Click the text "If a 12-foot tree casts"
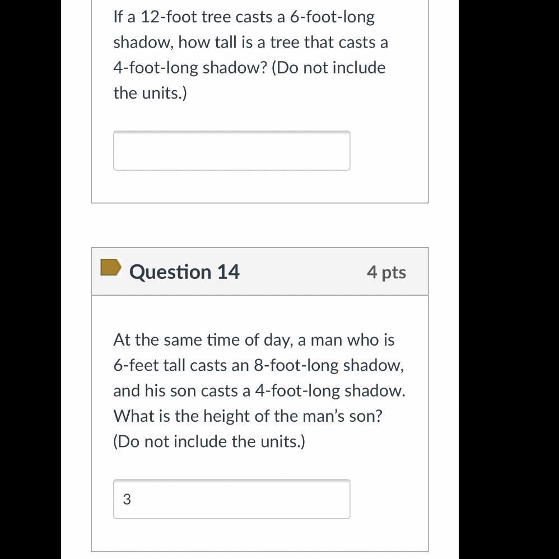The width and height of the screenshot is (559, 559). pos(194,17)
